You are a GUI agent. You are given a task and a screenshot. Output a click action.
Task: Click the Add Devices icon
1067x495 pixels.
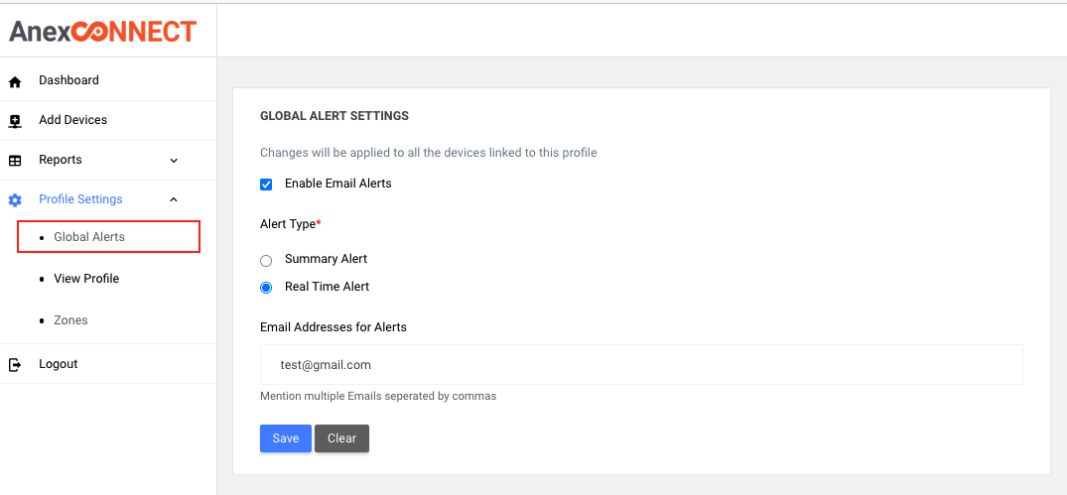click(15, 121)
